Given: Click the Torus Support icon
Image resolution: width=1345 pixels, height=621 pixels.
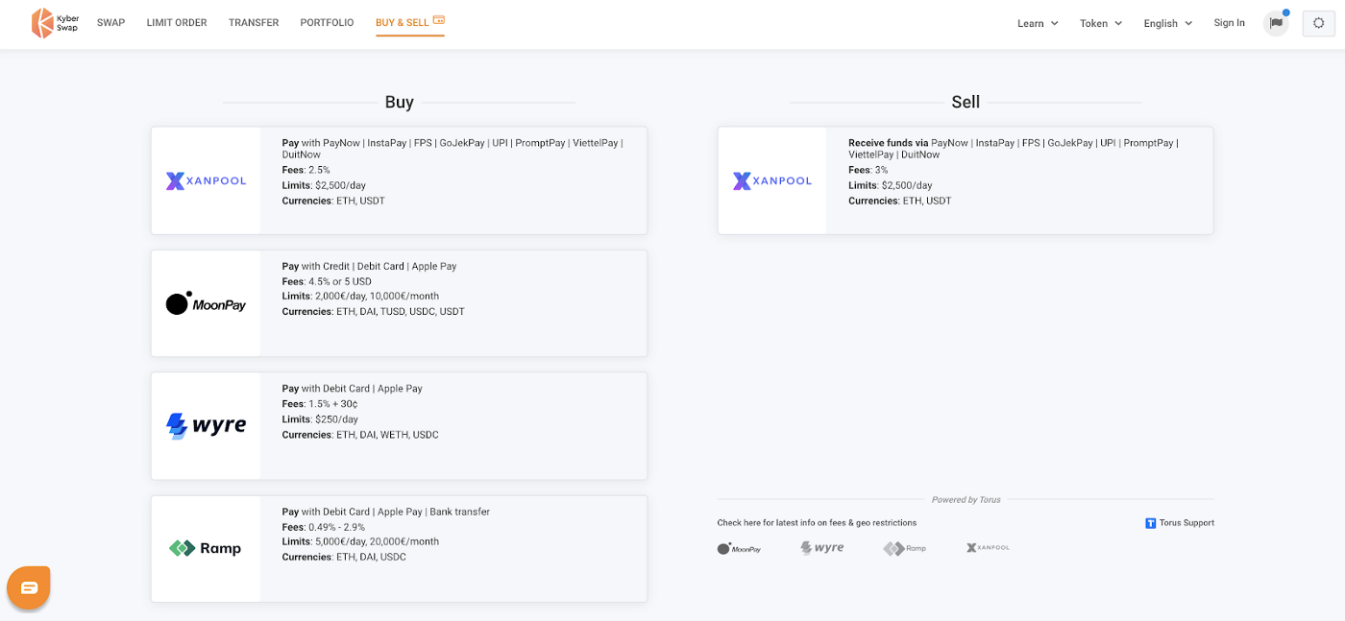Looking at the screenshot, I should coord(1150,523).
